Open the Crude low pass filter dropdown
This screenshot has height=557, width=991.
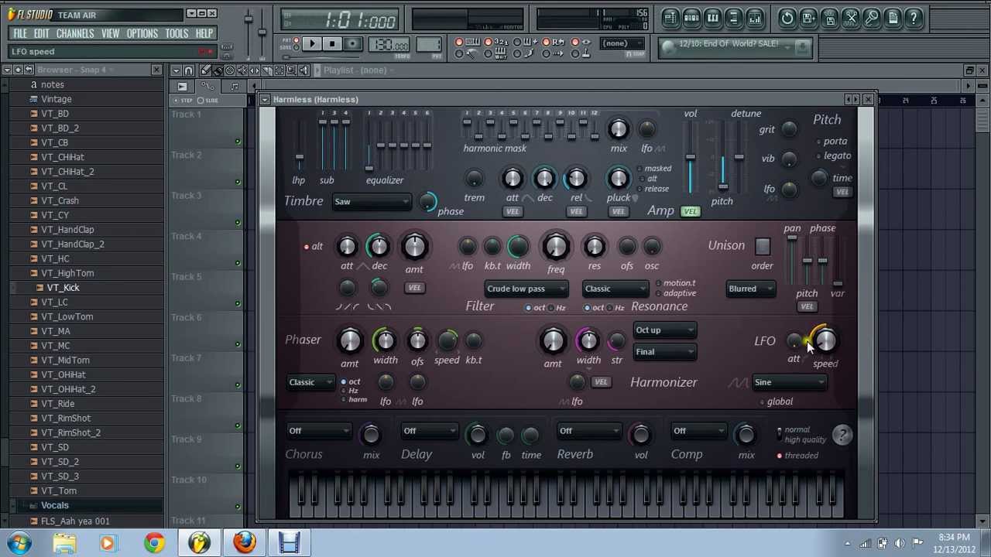(526, 289)
